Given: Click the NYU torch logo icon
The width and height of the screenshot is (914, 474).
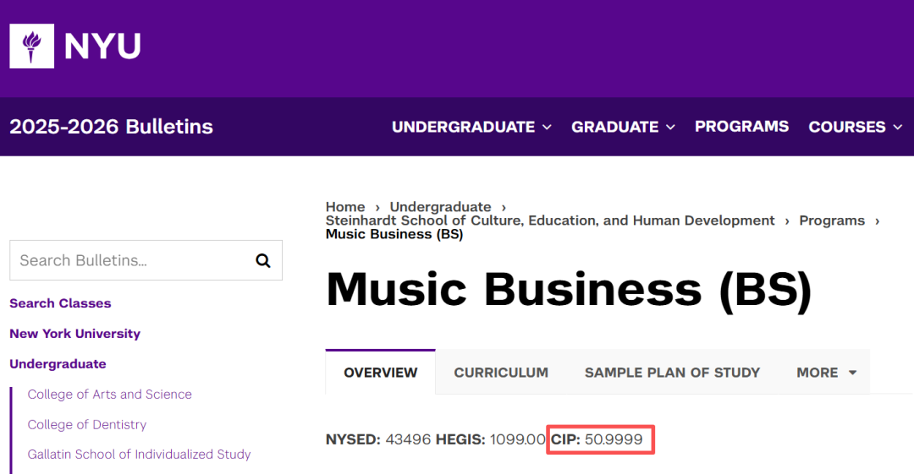Looking at the screenshot, I should [31, 46].
